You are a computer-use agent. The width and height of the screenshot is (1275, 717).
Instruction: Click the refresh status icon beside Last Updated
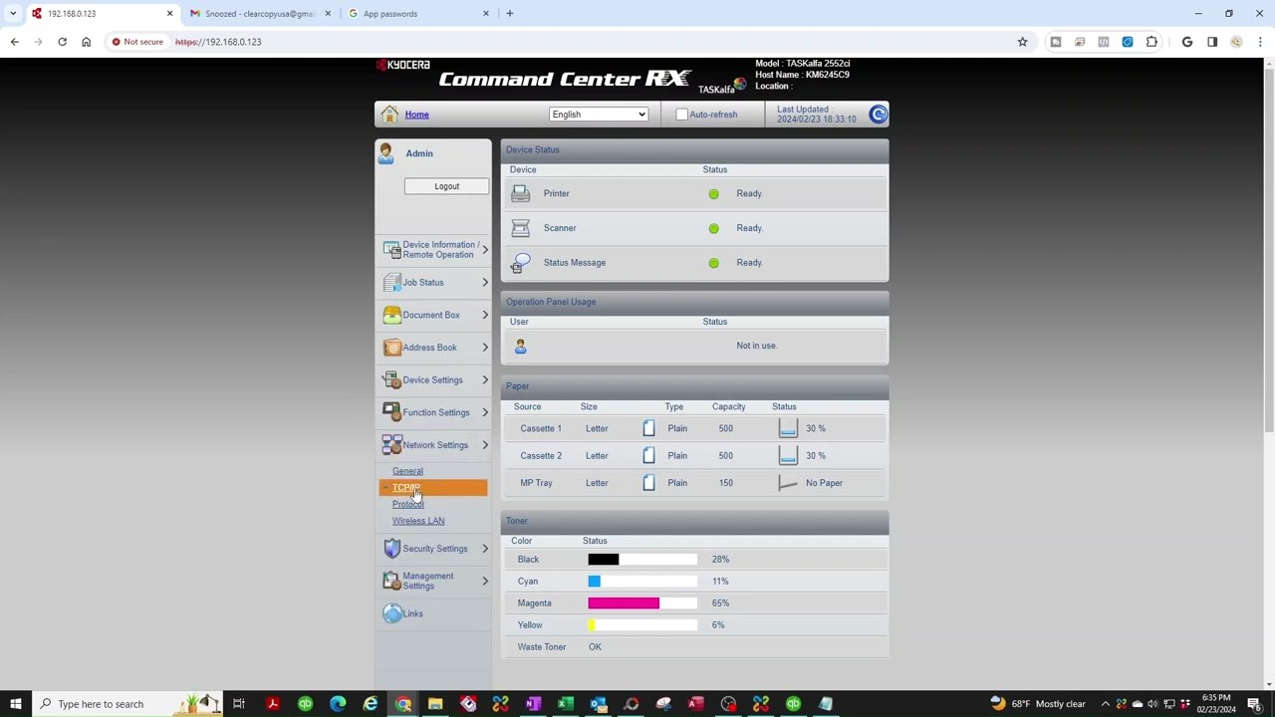(878, 115)
